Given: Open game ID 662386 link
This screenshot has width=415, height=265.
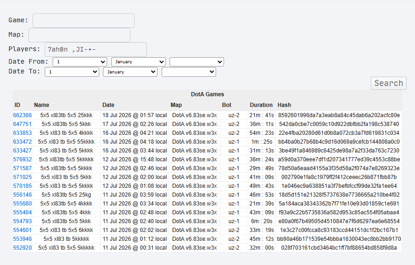Looking at the screenshot, I should [22, 115].
